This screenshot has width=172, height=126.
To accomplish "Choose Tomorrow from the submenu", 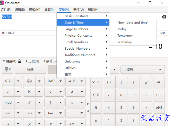I will tap(133, 36).
